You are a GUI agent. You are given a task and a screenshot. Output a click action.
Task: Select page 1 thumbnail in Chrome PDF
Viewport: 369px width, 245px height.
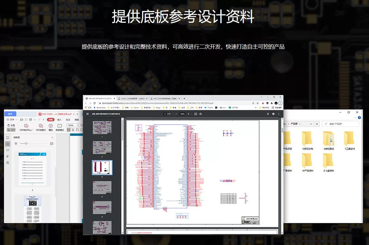click(102, 128)
